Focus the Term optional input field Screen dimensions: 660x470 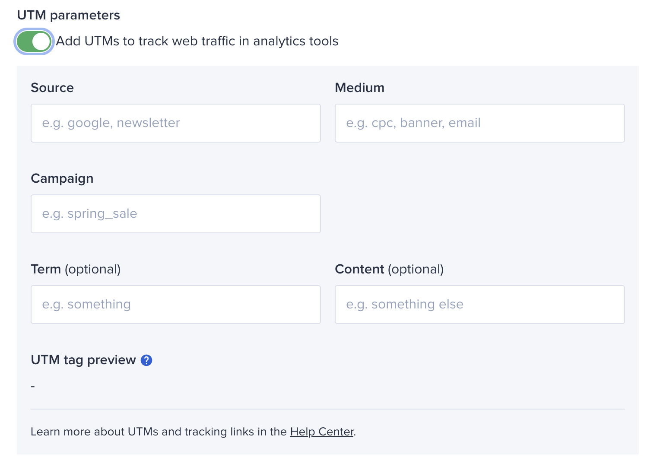click(176, 305)
